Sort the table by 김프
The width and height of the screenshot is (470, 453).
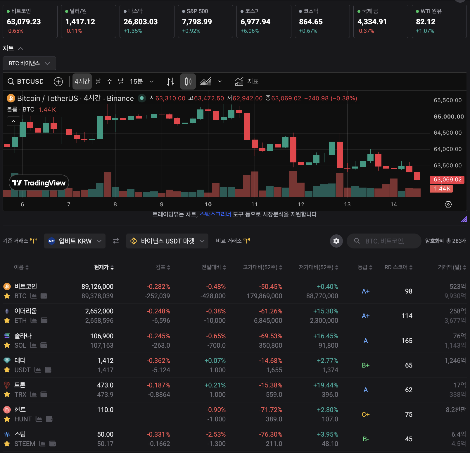[x=163, y=267]
